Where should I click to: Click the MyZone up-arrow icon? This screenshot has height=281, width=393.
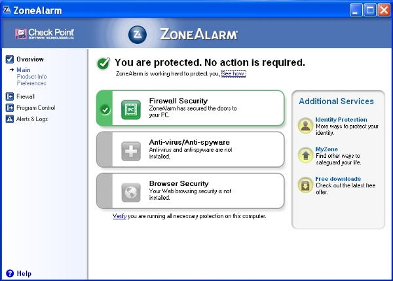[x=305, y=155]
